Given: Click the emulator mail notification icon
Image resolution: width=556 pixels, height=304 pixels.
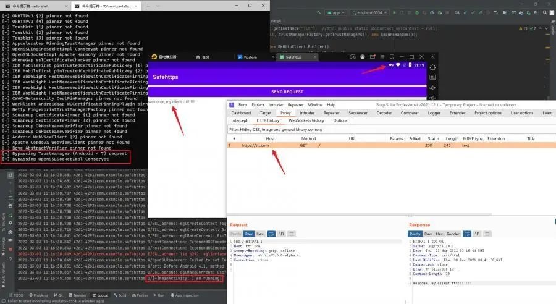Looking at the screenshot, I should tap(373, 57).
